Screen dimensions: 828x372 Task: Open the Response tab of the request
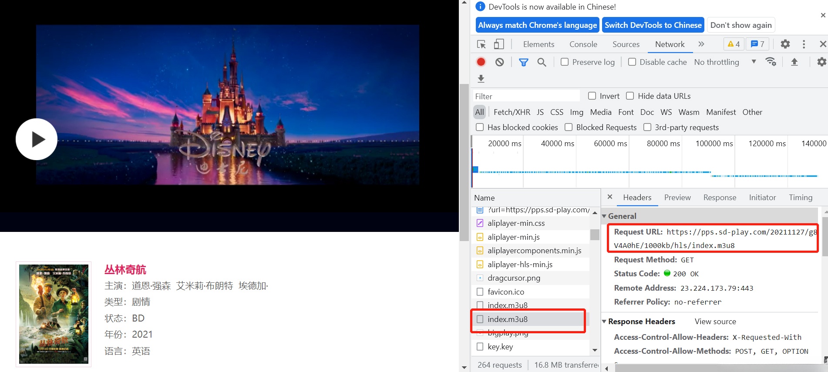(720, 198)
